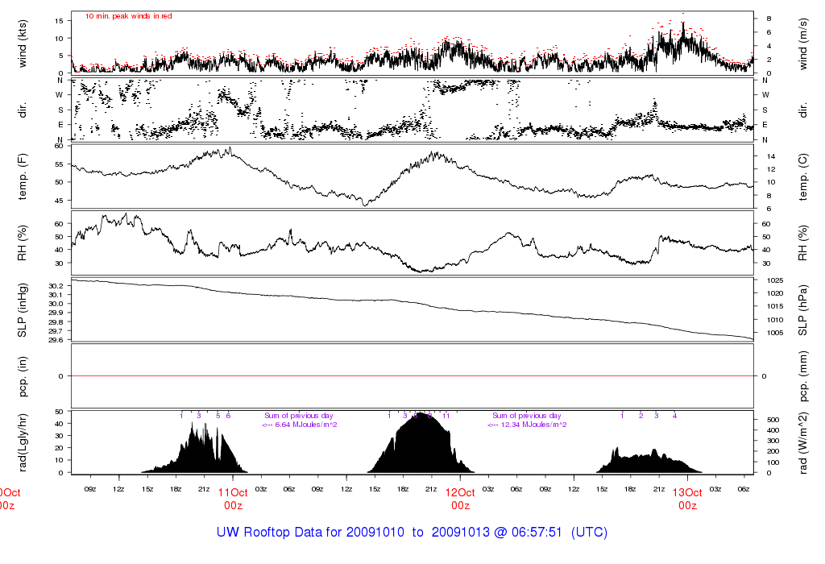Click the 'temp. (F)' axis label
825x564 pixels.
click(22, 176)
